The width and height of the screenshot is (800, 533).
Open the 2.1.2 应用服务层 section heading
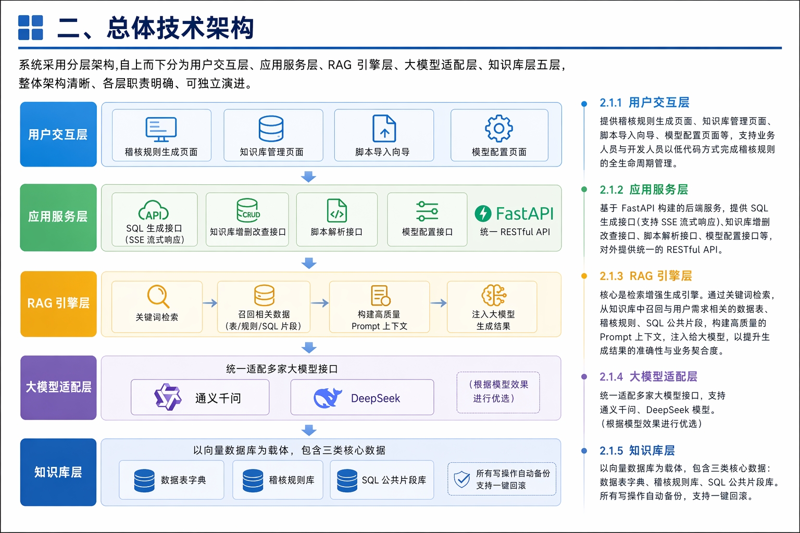pos(643,189)
